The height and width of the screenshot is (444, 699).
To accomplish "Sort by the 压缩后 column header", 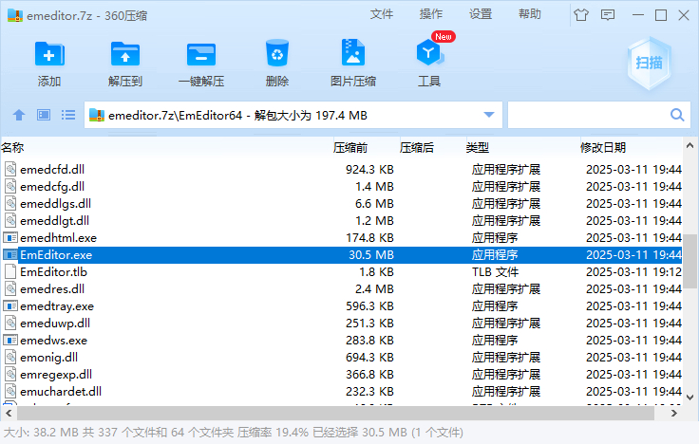I will coord(417,147).
